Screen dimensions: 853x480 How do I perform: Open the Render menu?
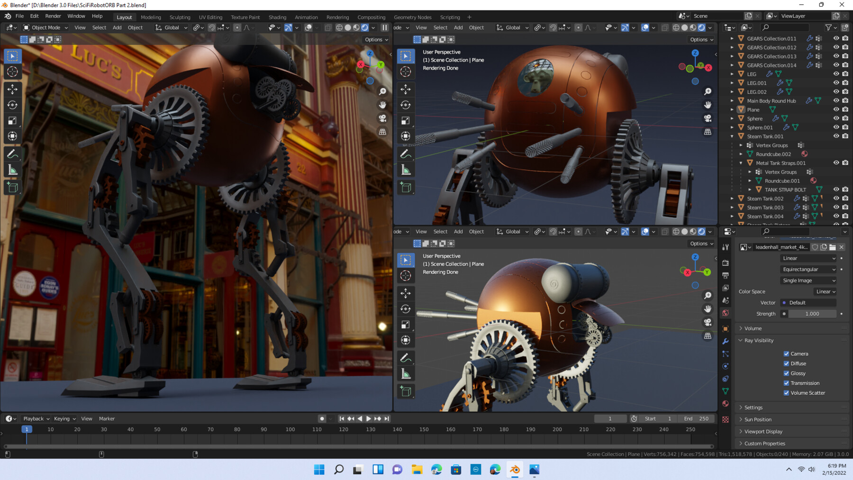click(x=53, y=16)
